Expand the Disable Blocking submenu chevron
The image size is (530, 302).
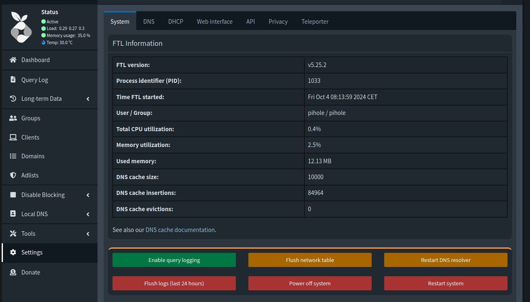pyautogui.click(x=88, y=195)
